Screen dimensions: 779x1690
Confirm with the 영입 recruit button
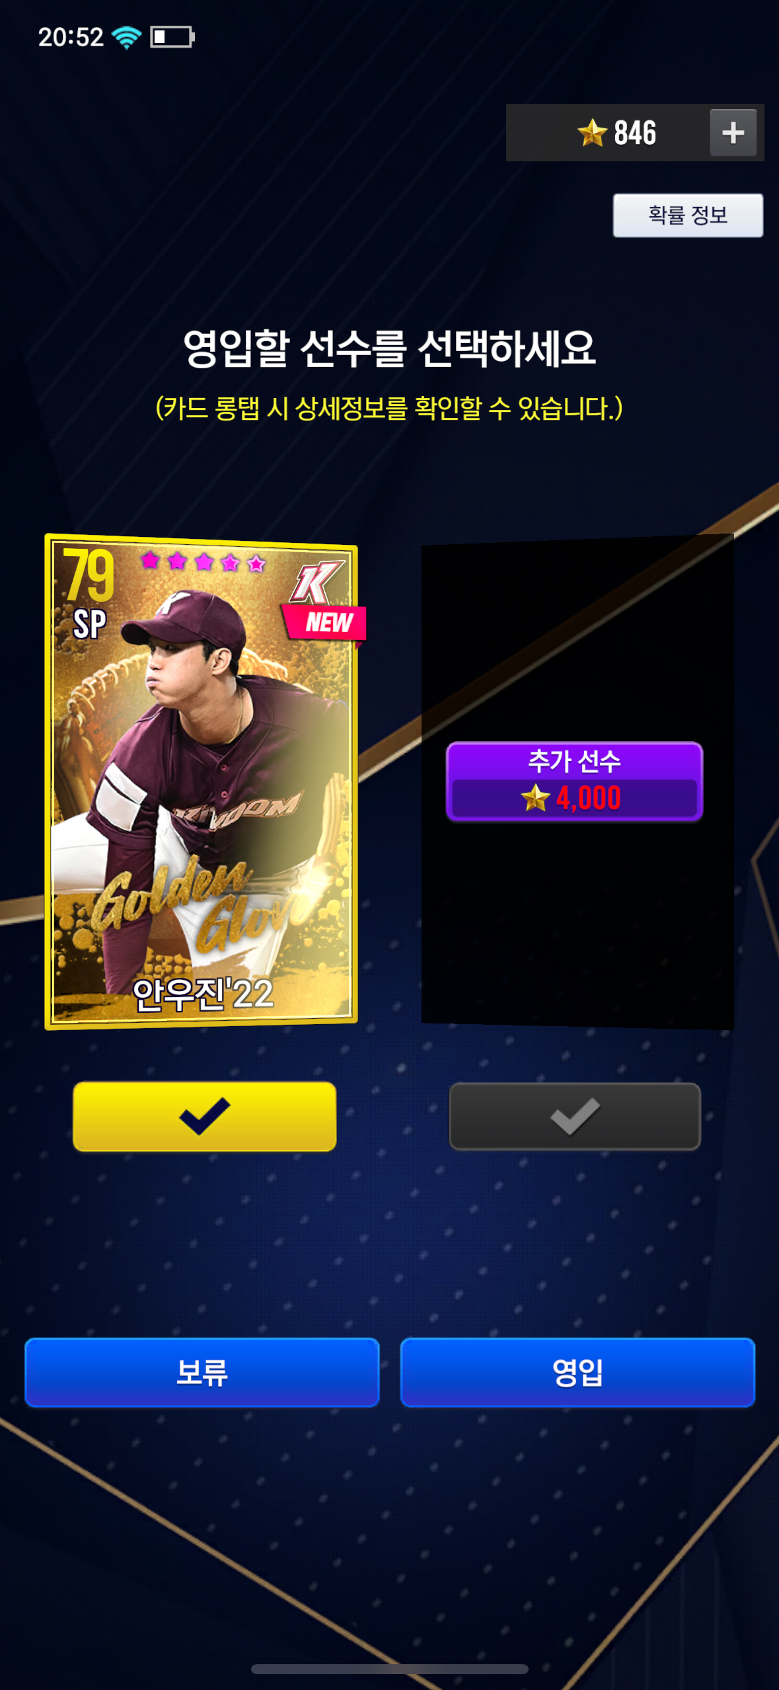(x=577, y=1372)
